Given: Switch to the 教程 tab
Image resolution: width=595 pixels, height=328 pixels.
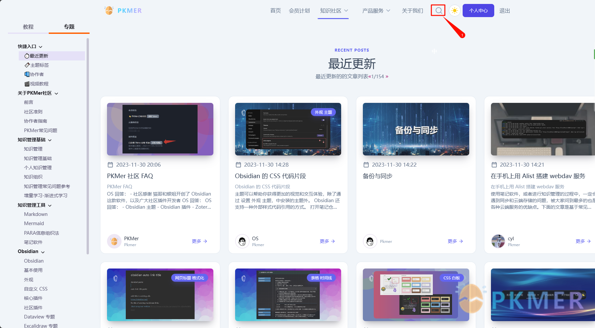Looking at the screenshot, I should [x=28, y=27].
